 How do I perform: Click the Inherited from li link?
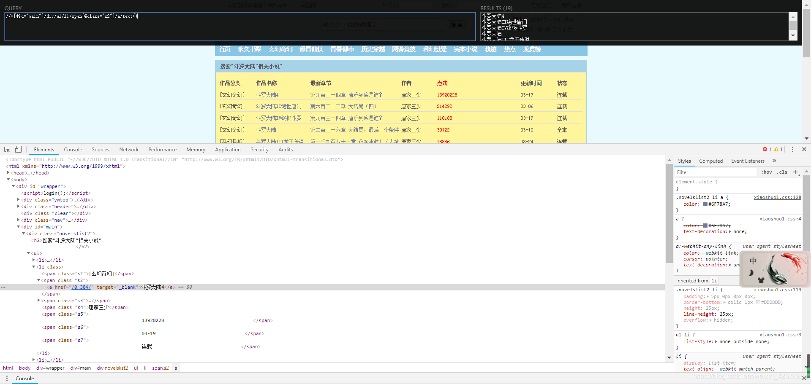[714, 281]
